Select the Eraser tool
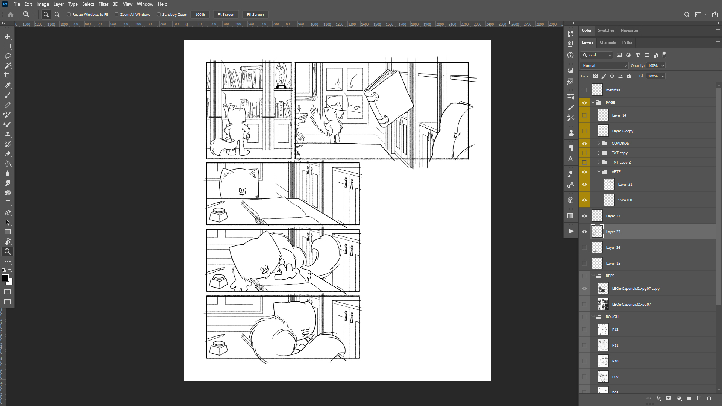This screenshot has height=406, width=722. (8, 154)
